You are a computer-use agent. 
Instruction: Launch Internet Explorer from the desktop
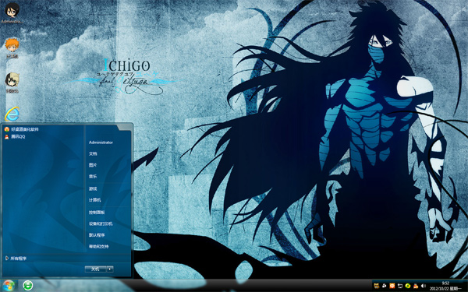click(12, 114)
